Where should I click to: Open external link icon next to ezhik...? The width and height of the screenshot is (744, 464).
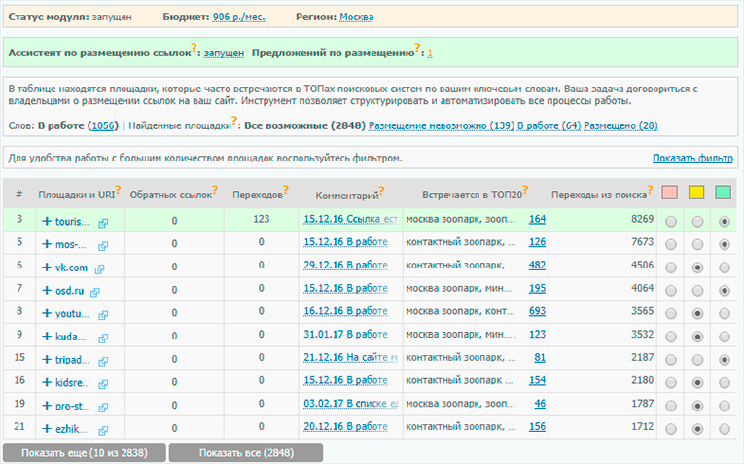(103, 430)
